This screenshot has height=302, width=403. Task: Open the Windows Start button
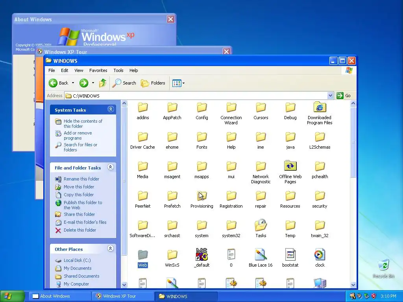[12, 296]
